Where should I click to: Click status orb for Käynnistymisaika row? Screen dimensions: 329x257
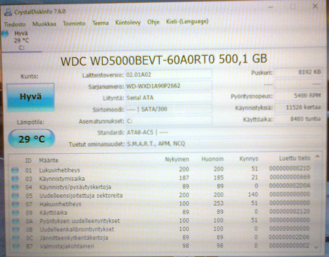(15, 179)
